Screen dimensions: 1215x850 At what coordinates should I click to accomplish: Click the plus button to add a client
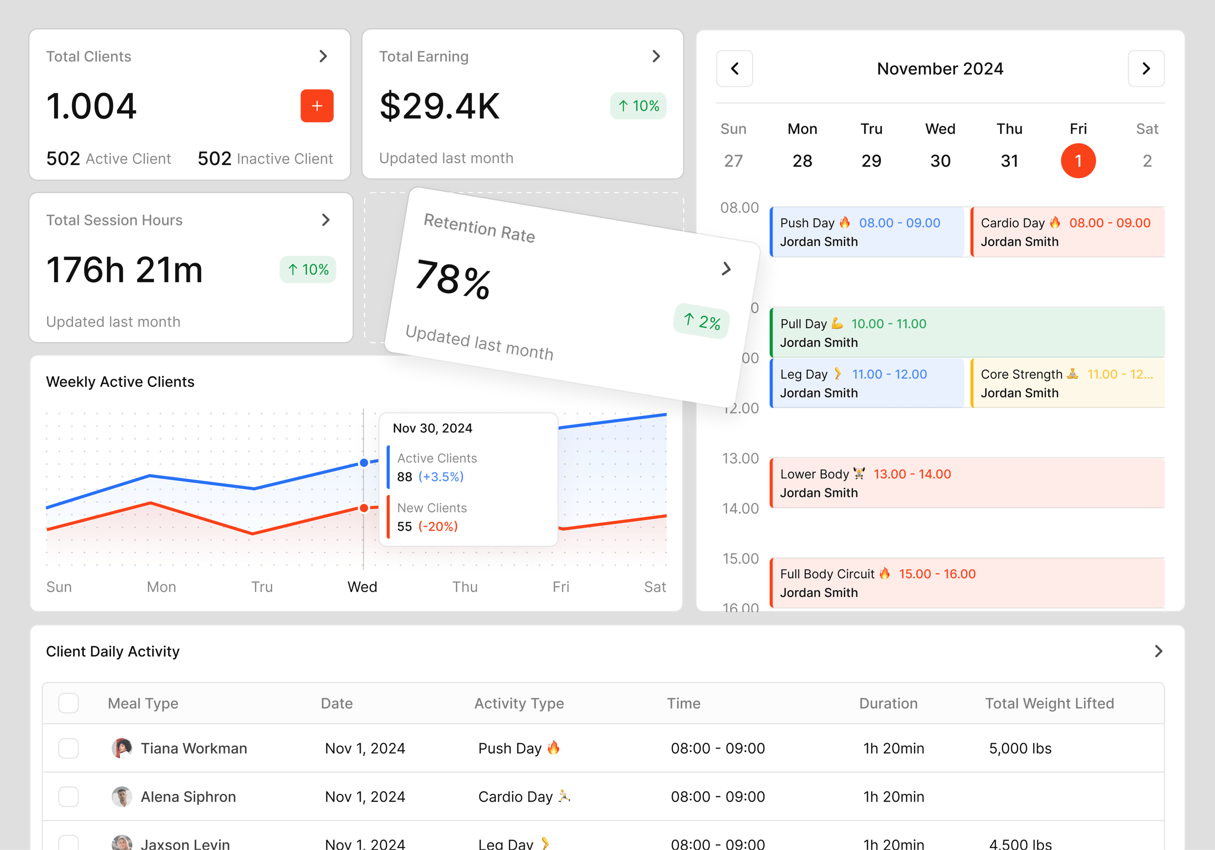point(317,106)
